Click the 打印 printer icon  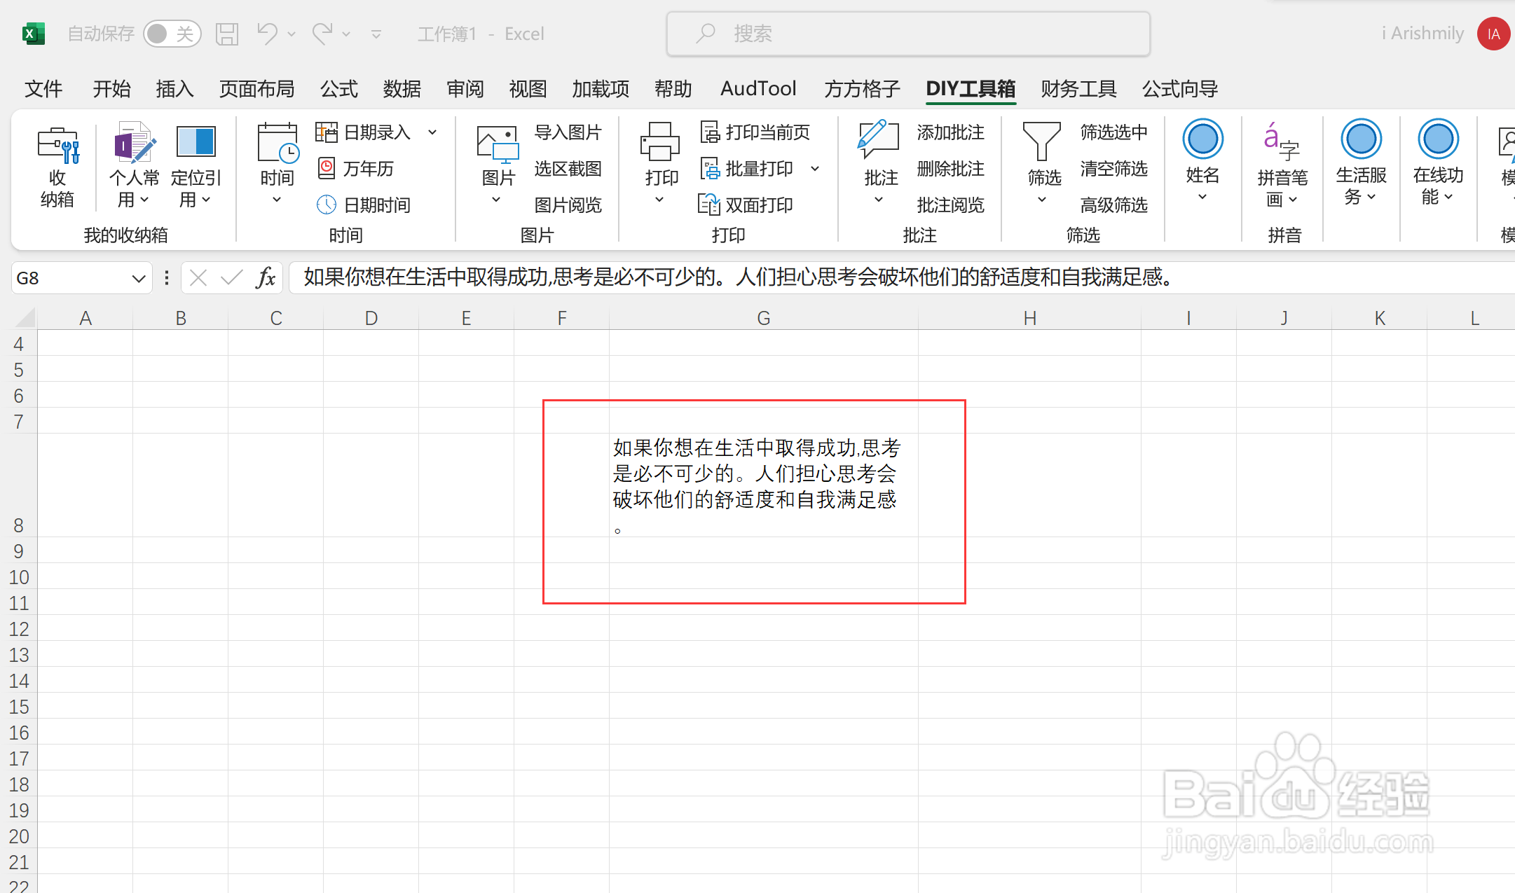tap(660, 141)
